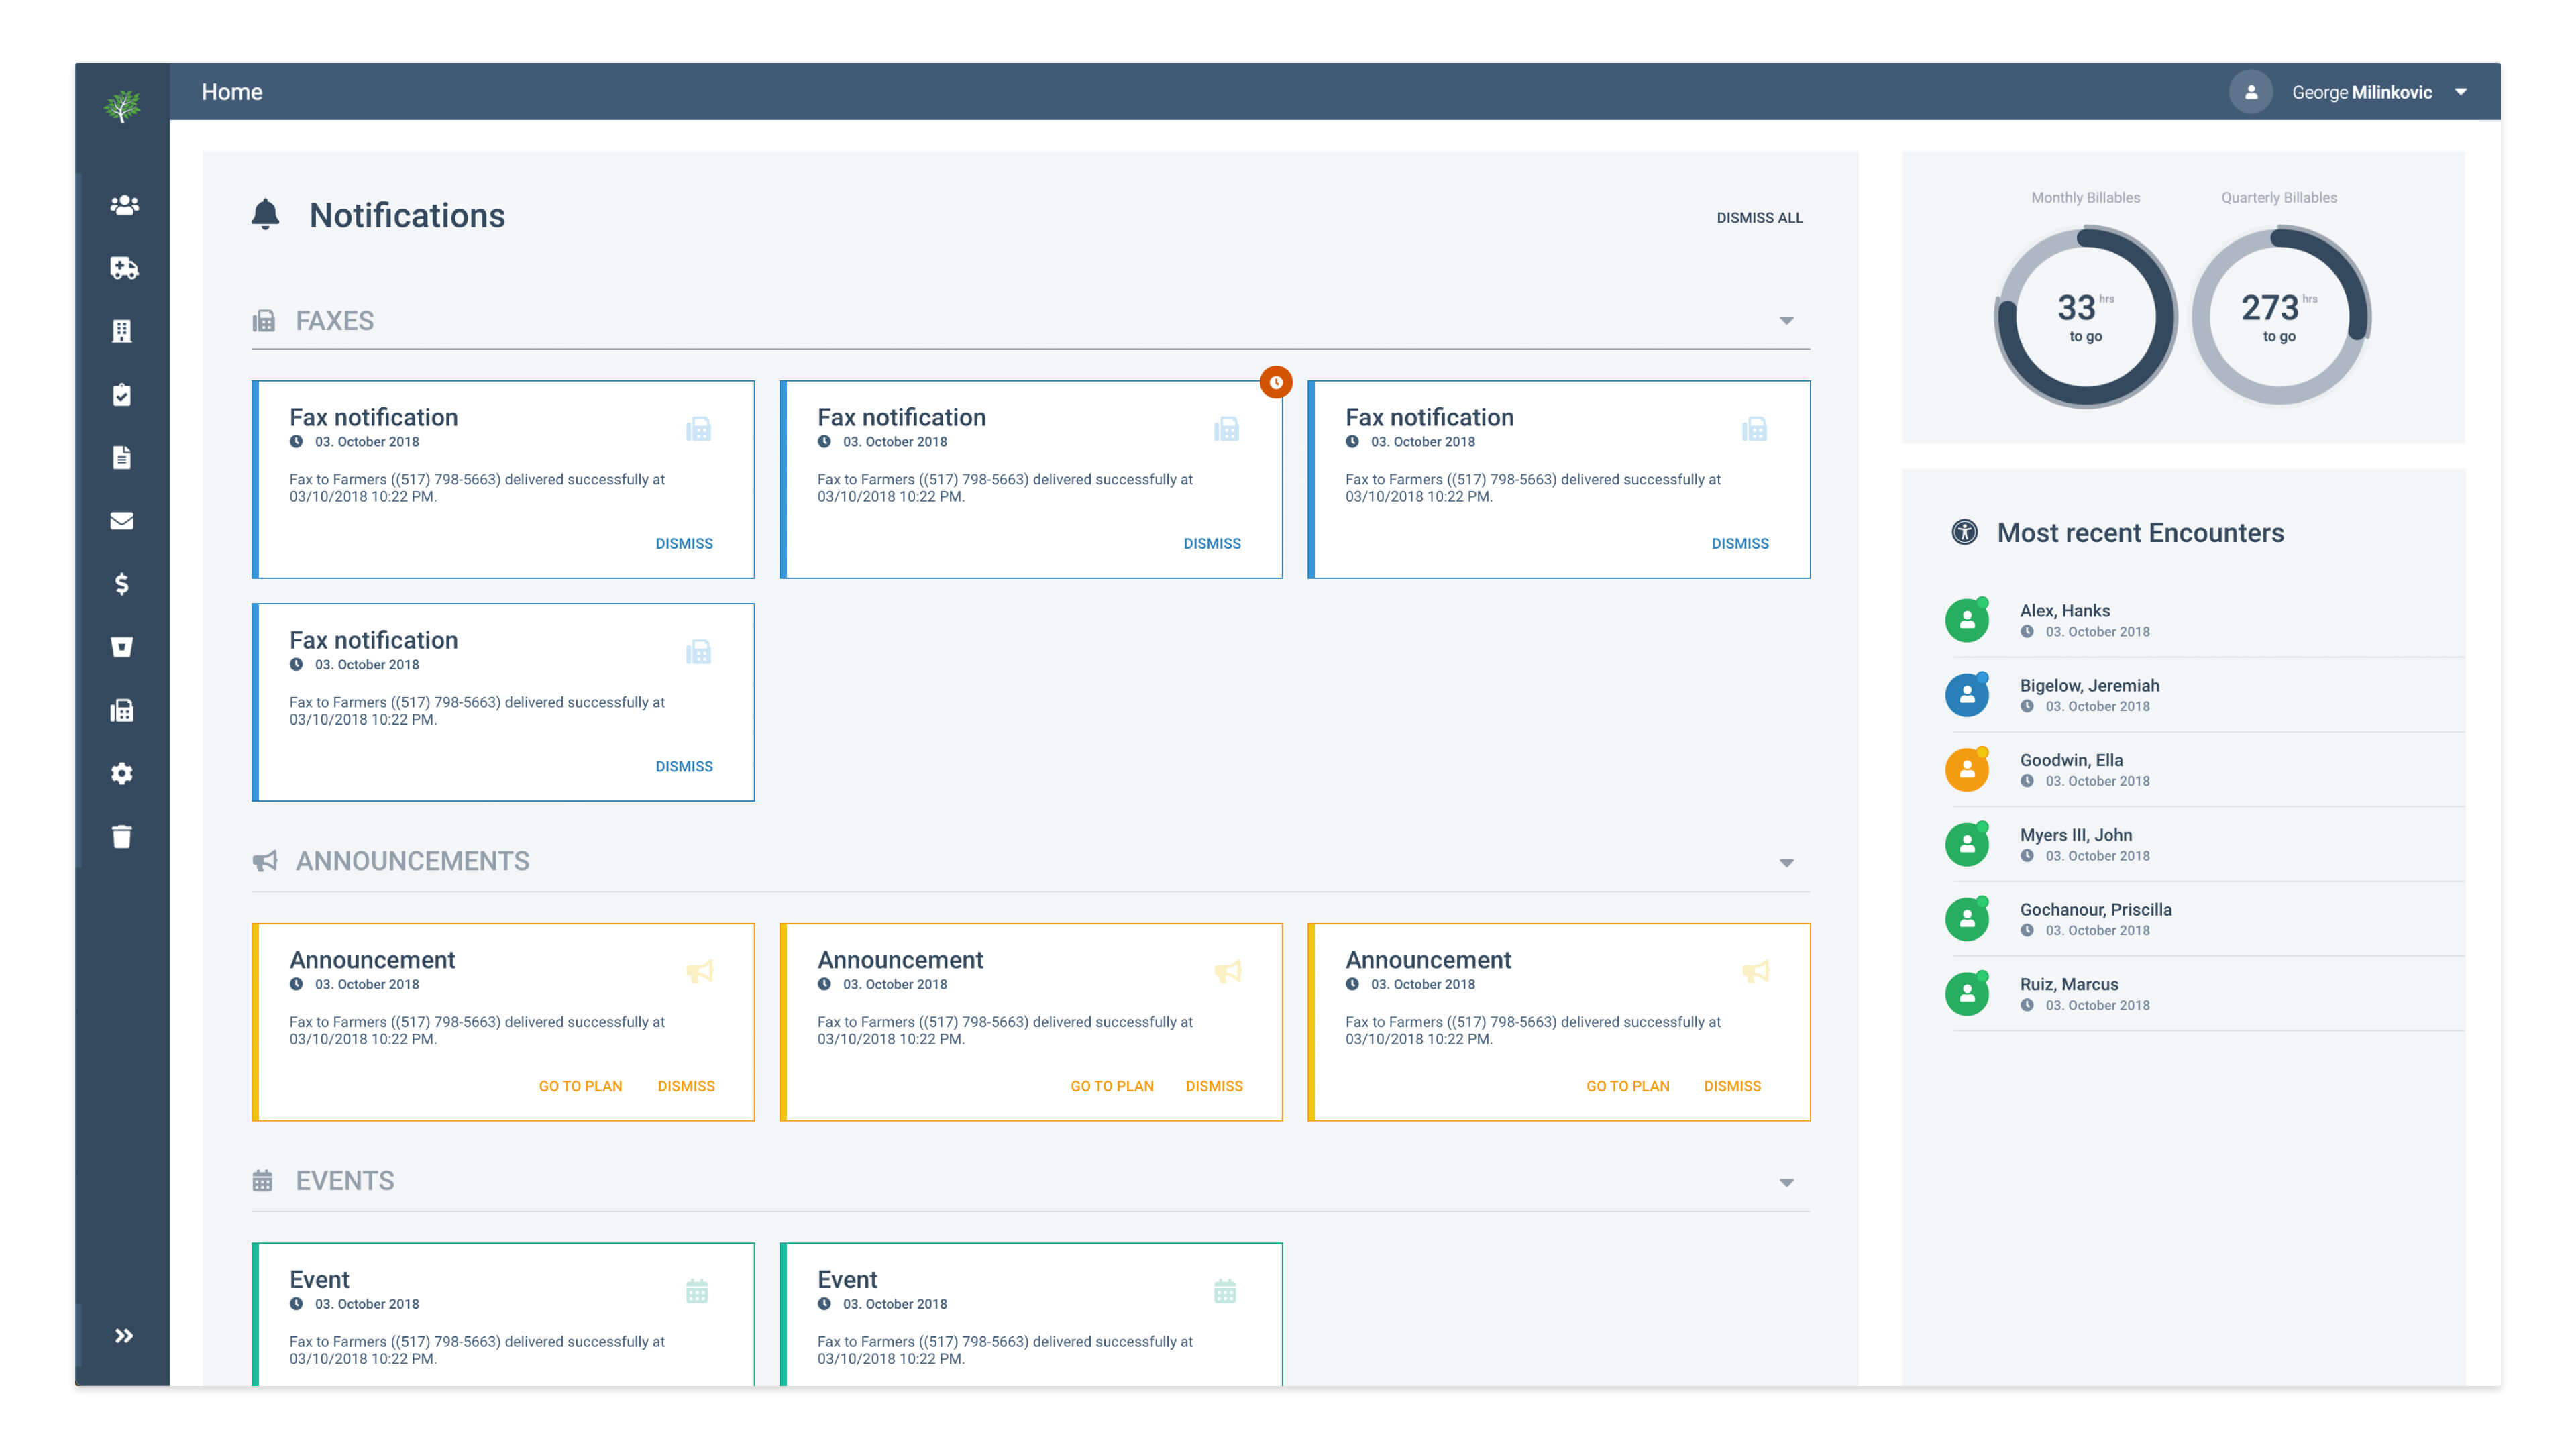The height and width of the screenshot is (1449, 2576).
Task: Open the ambulance icon in sidebar
Action: pos(123,268)
